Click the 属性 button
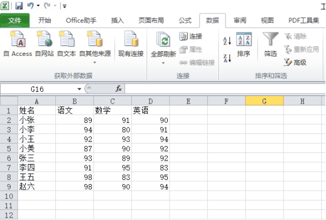 coord(191,49)
